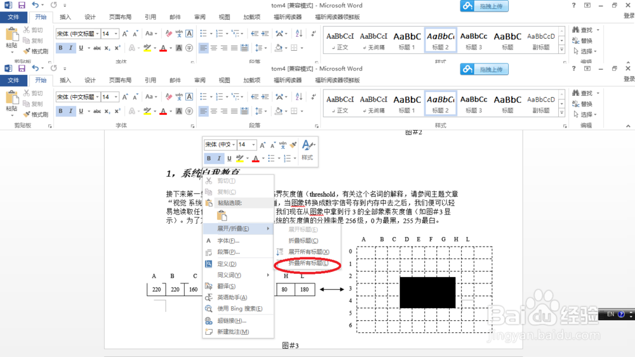The height and width of the screenshot is (357, 635).
Task: Open the 插入 tab in the lower ribbon
Action: 65,80
